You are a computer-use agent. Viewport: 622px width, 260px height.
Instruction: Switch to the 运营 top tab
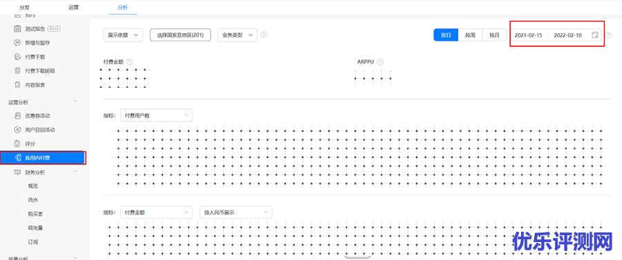pos(73,7)
